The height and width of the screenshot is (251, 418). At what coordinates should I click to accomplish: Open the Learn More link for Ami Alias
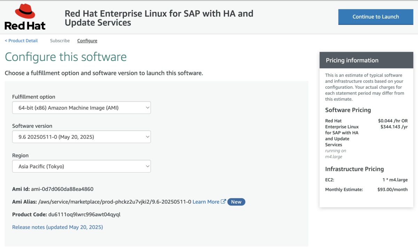point(206,202)
